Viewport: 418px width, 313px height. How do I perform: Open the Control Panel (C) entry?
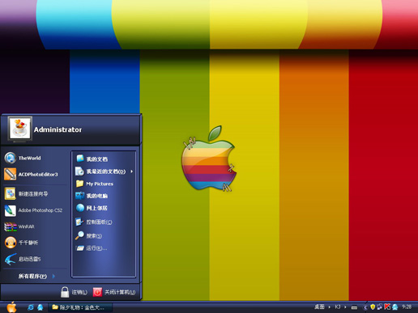click(93, 222)
